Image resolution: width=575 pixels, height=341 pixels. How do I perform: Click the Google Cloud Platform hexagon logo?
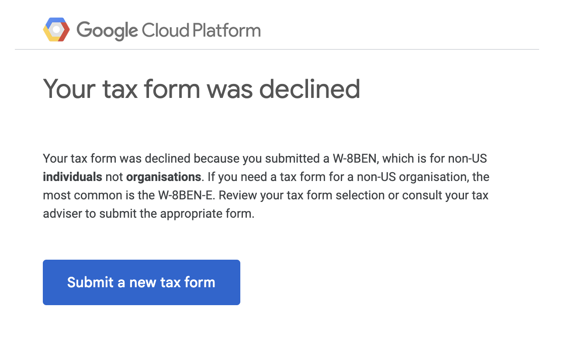[x=56, y=30]
